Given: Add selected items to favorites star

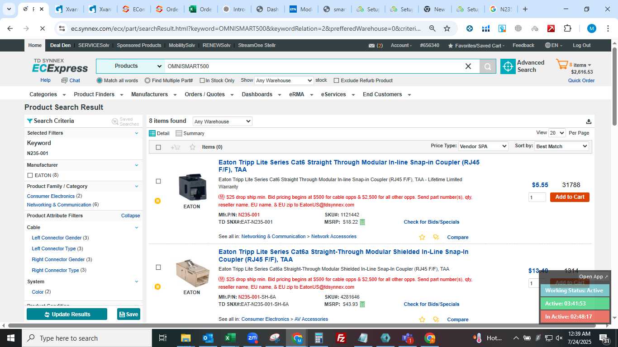Looking at the screenshot, I should [x=192, y=147].
